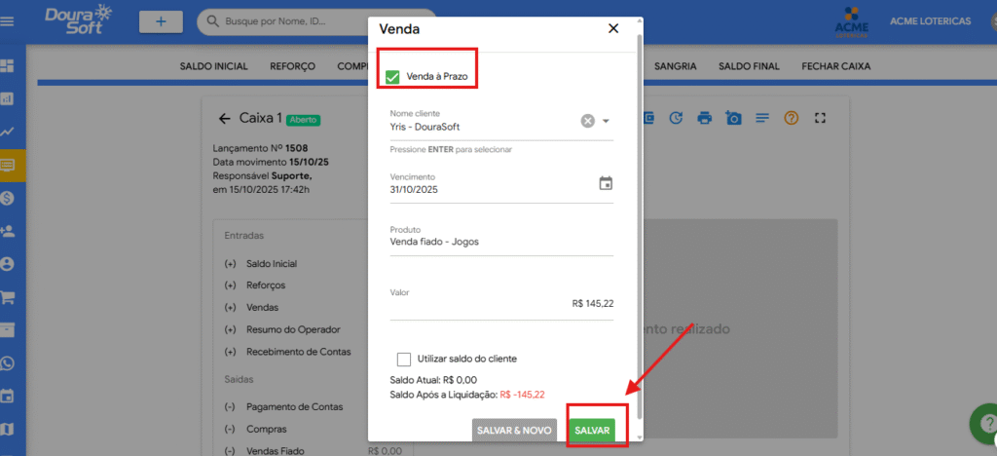Open the Vencimento calendar date picker
The image size is (997, 456).
coord(606,183)
